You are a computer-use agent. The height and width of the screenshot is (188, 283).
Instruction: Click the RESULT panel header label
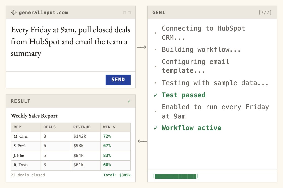[x=21, y=101]
